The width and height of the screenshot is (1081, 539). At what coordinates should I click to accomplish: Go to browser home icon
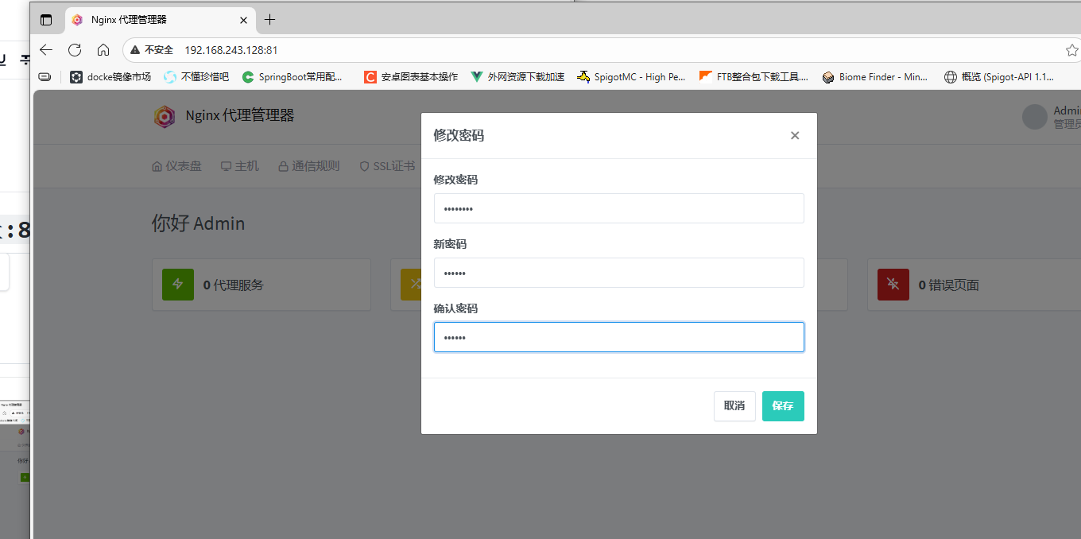pos(103,50)
